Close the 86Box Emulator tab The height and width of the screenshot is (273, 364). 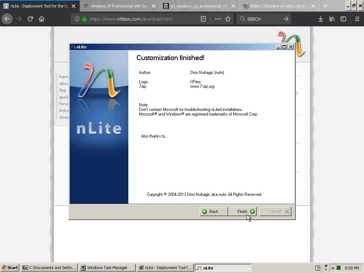click(x=313, y=6)
